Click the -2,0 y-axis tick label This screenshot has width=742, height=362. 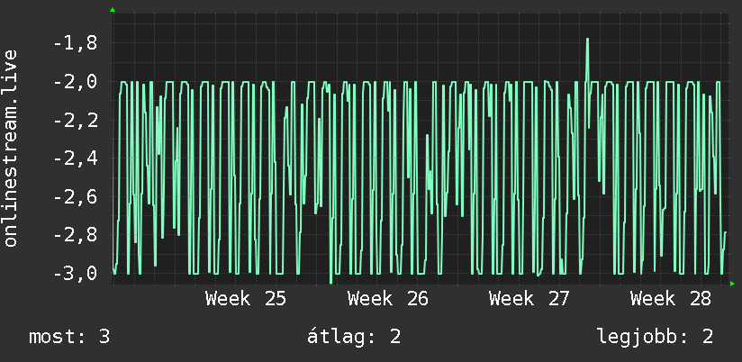coord(76,82)
